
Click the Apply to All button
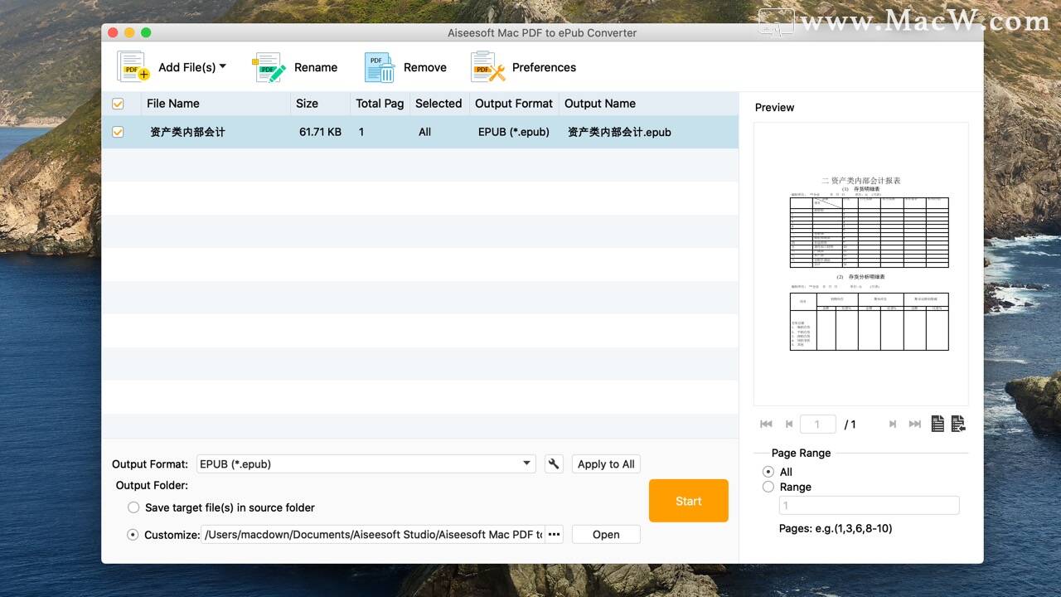coord(606,464)
